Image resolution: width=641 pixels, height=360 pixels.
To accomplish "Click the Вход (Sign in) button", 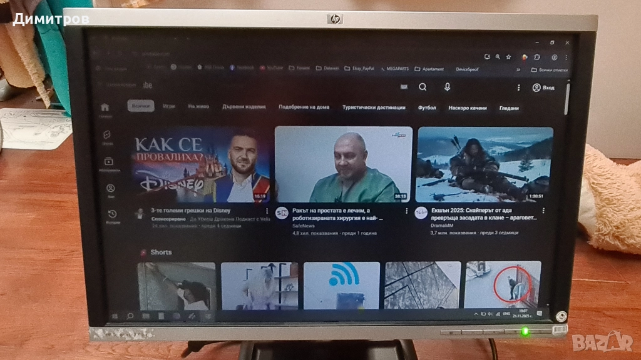I will click(x=543, y=87).
